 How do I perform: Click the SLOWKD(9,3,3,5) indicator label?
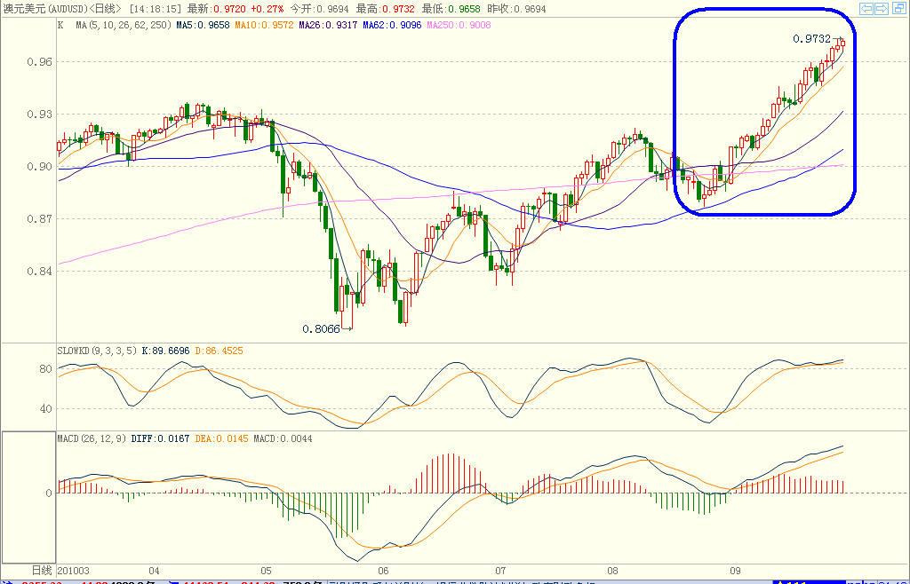click(x=98, y=351)
